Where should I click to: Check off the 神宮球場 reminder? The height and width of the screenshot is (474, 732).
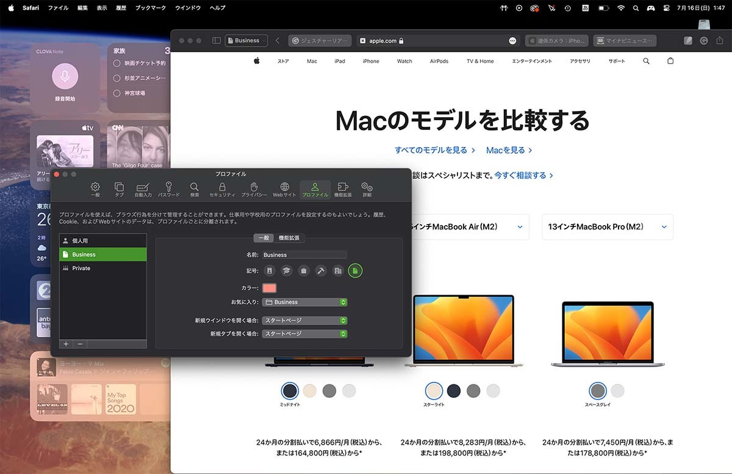click(117, 93)
